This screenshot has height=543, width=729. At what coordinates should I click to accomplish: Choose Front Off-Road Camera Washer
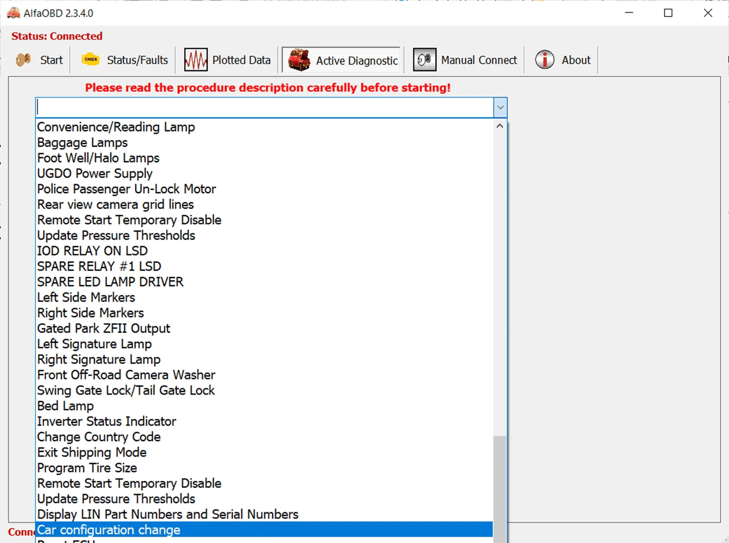point(264,375)
